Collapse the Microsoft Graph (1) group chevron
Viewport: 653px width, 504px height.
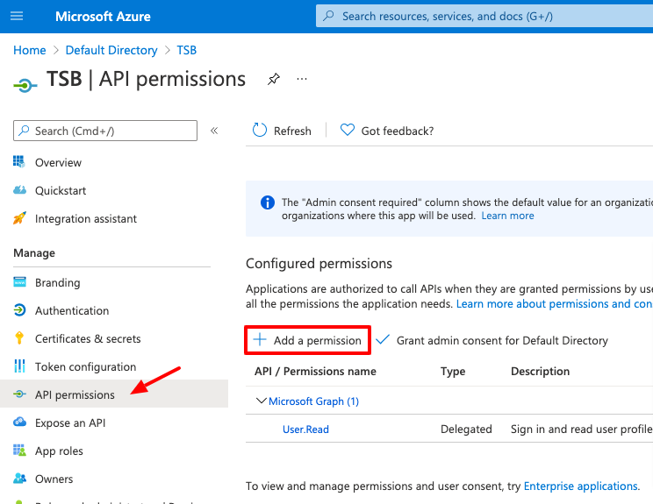[262, 401]
